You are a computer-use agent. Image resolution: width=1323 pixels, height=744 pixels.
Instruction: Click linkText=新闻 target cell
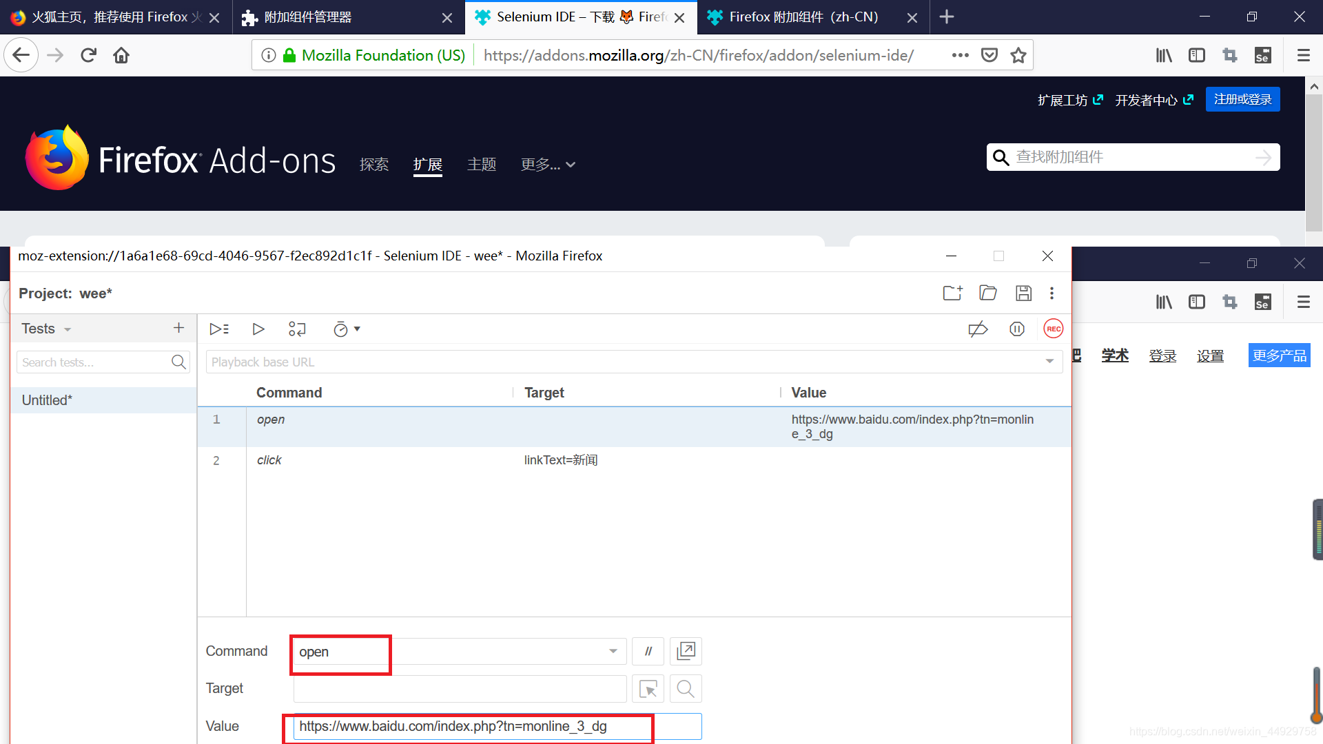(x=561, y=460)
